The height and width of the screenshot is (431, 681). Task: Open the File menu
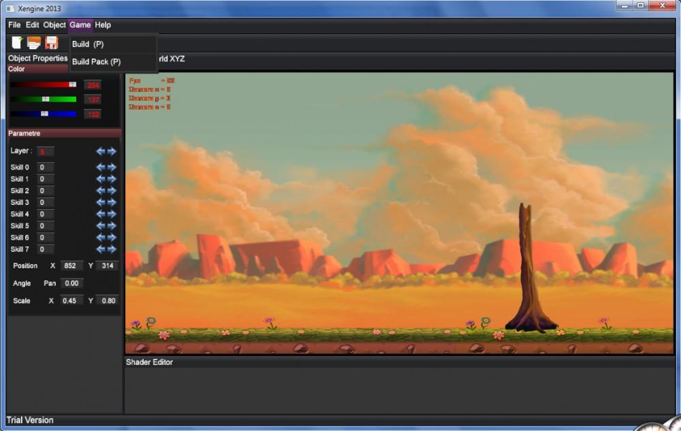(14, 25)
